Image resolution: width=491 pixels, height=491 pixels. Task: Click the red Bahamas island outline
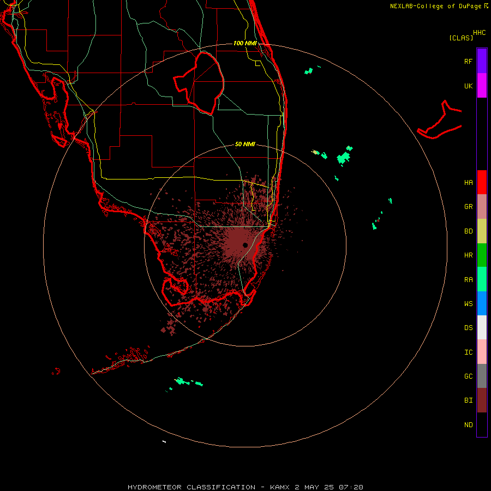pos(439,120)
